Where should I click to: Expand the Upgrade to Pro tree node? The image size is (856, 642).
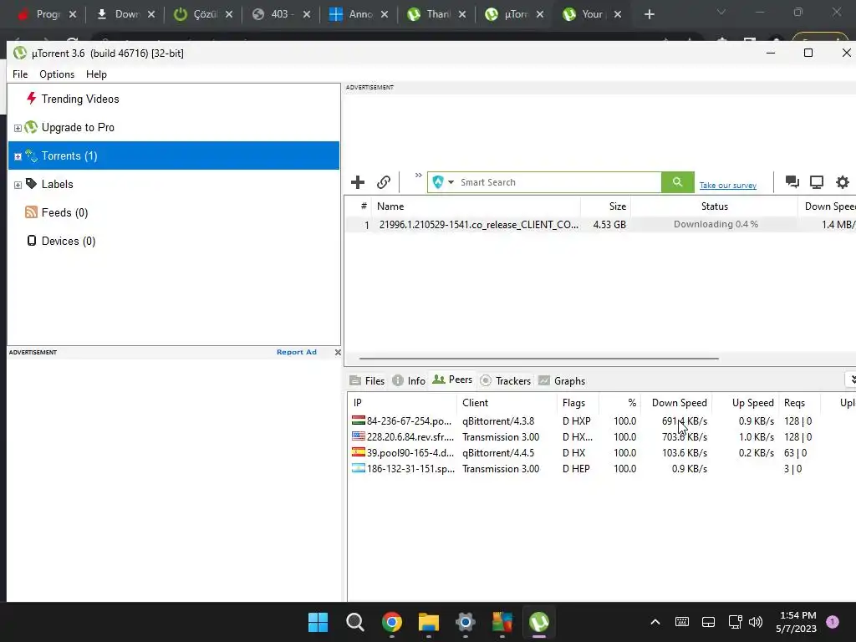(18, 128)
